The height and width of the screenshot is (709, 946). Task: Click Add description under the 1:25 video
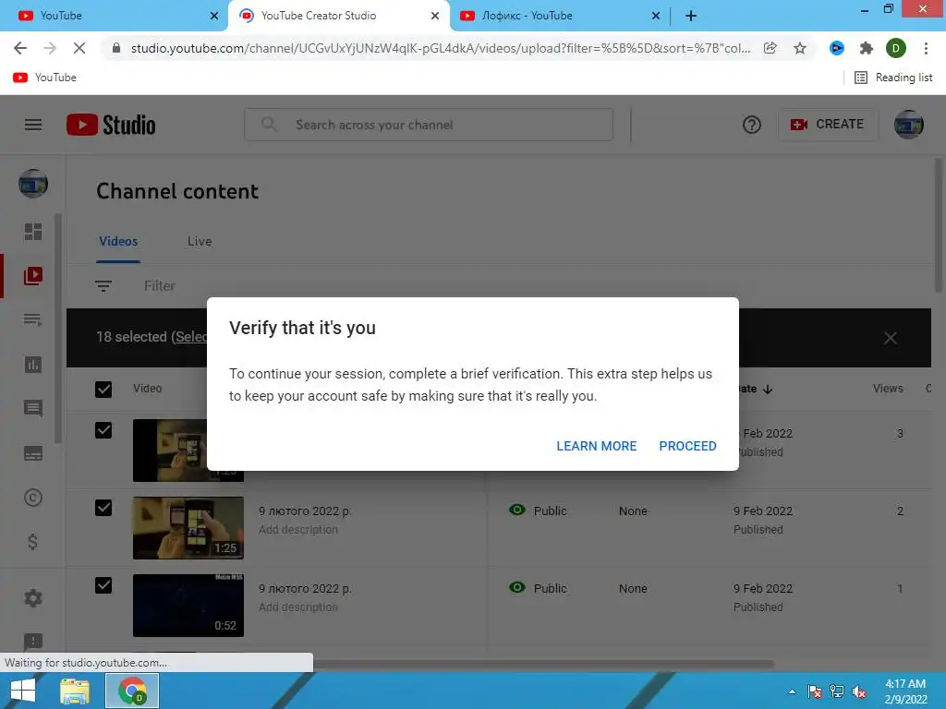click(298, 529)
